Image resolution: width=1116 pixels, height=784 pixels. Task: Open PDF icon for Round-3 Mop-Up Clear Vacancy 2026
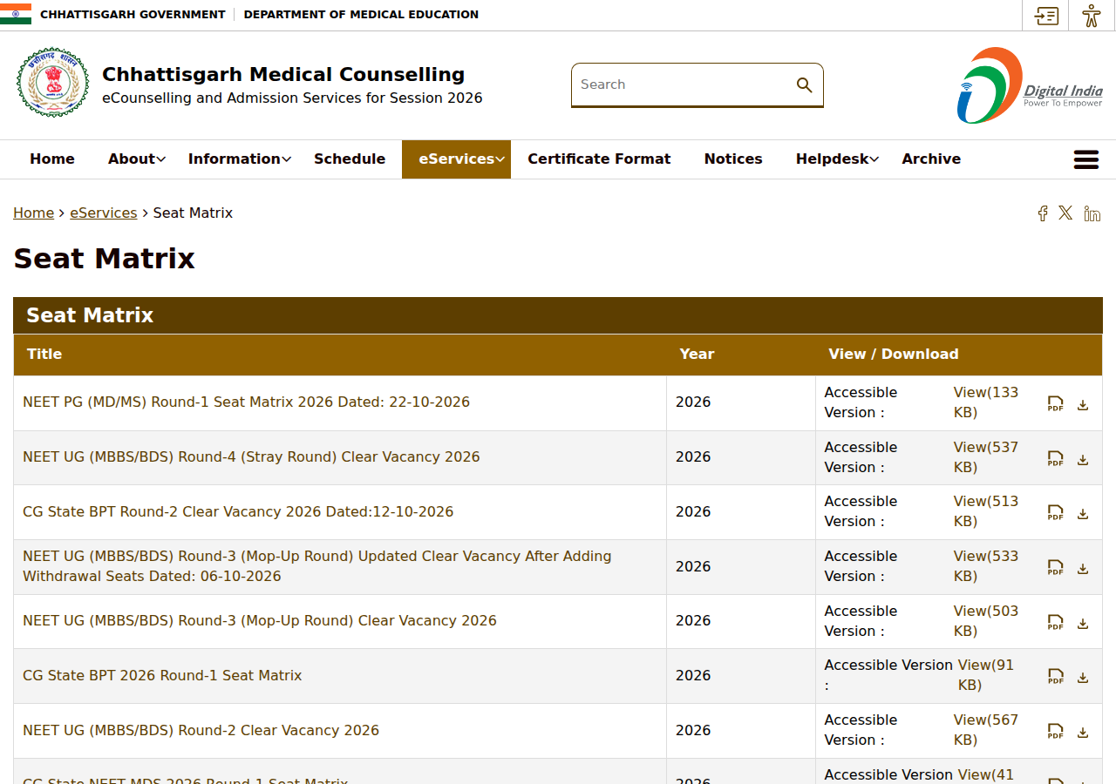tap(1055, 623)
